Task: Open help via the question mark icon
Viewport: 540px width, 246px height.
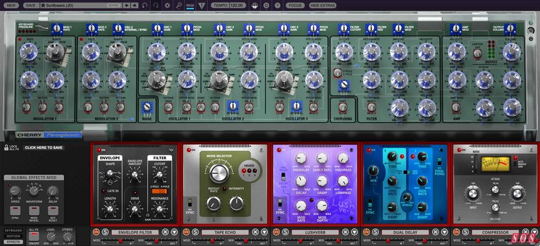Action: point(277,6)
